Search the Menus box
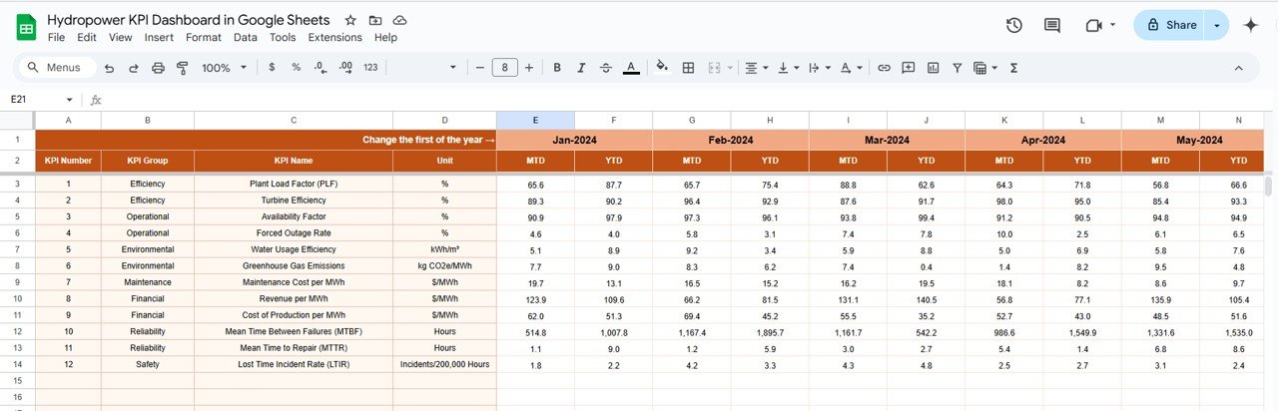Viewport: 1278px width, 411px height. [57, 68]
